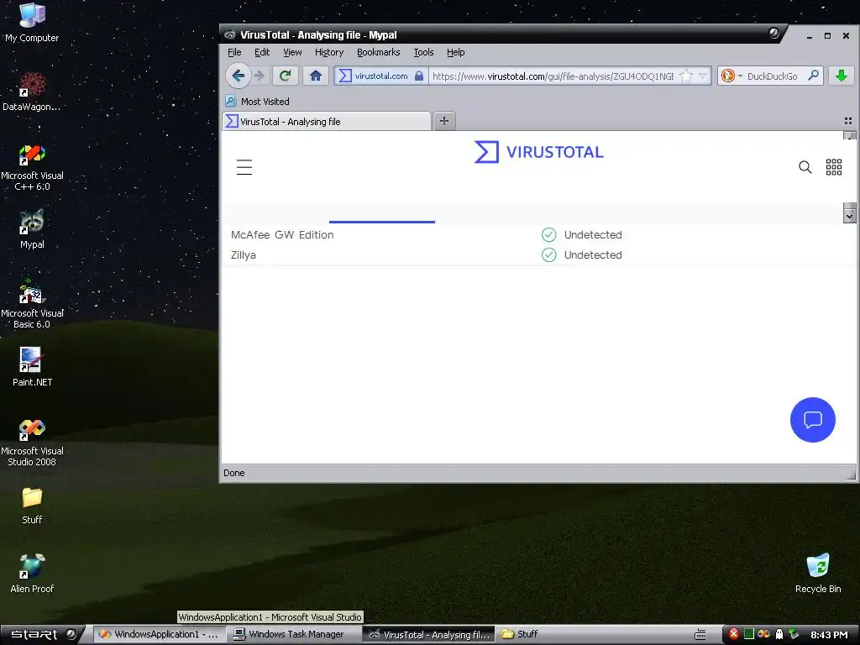Open the blue chat bubble button

812,420
